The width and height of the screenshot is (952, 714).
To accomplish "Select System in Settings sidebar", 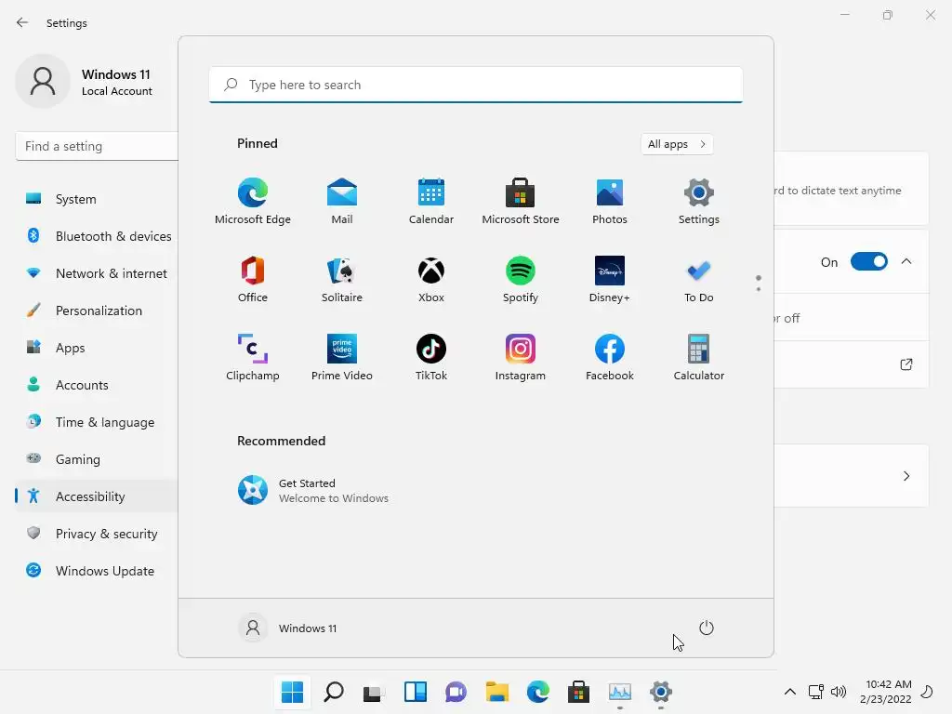I will click(x=97, y=199).
